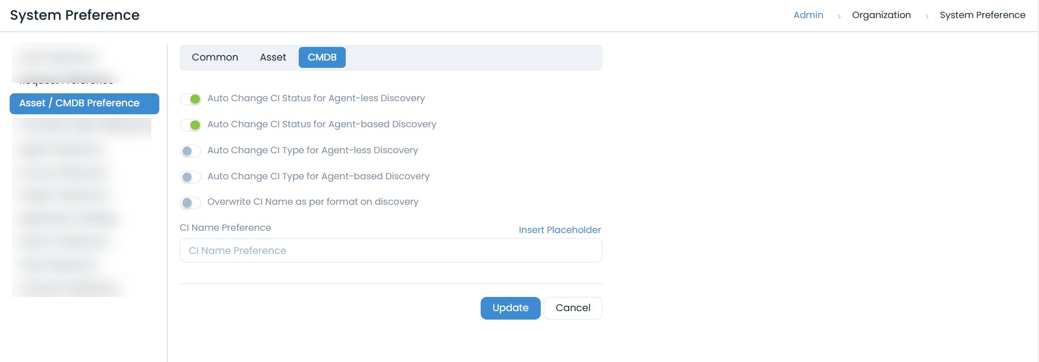Disable Auto Change CI Status for Agent-less Discovery

pyautogui.click(x=190, y=100)
